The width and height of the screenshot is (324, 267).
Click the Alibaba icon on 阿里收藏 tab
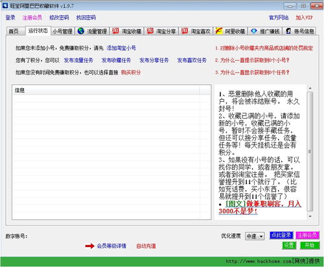pyautogui.click(x=219, y=31)
